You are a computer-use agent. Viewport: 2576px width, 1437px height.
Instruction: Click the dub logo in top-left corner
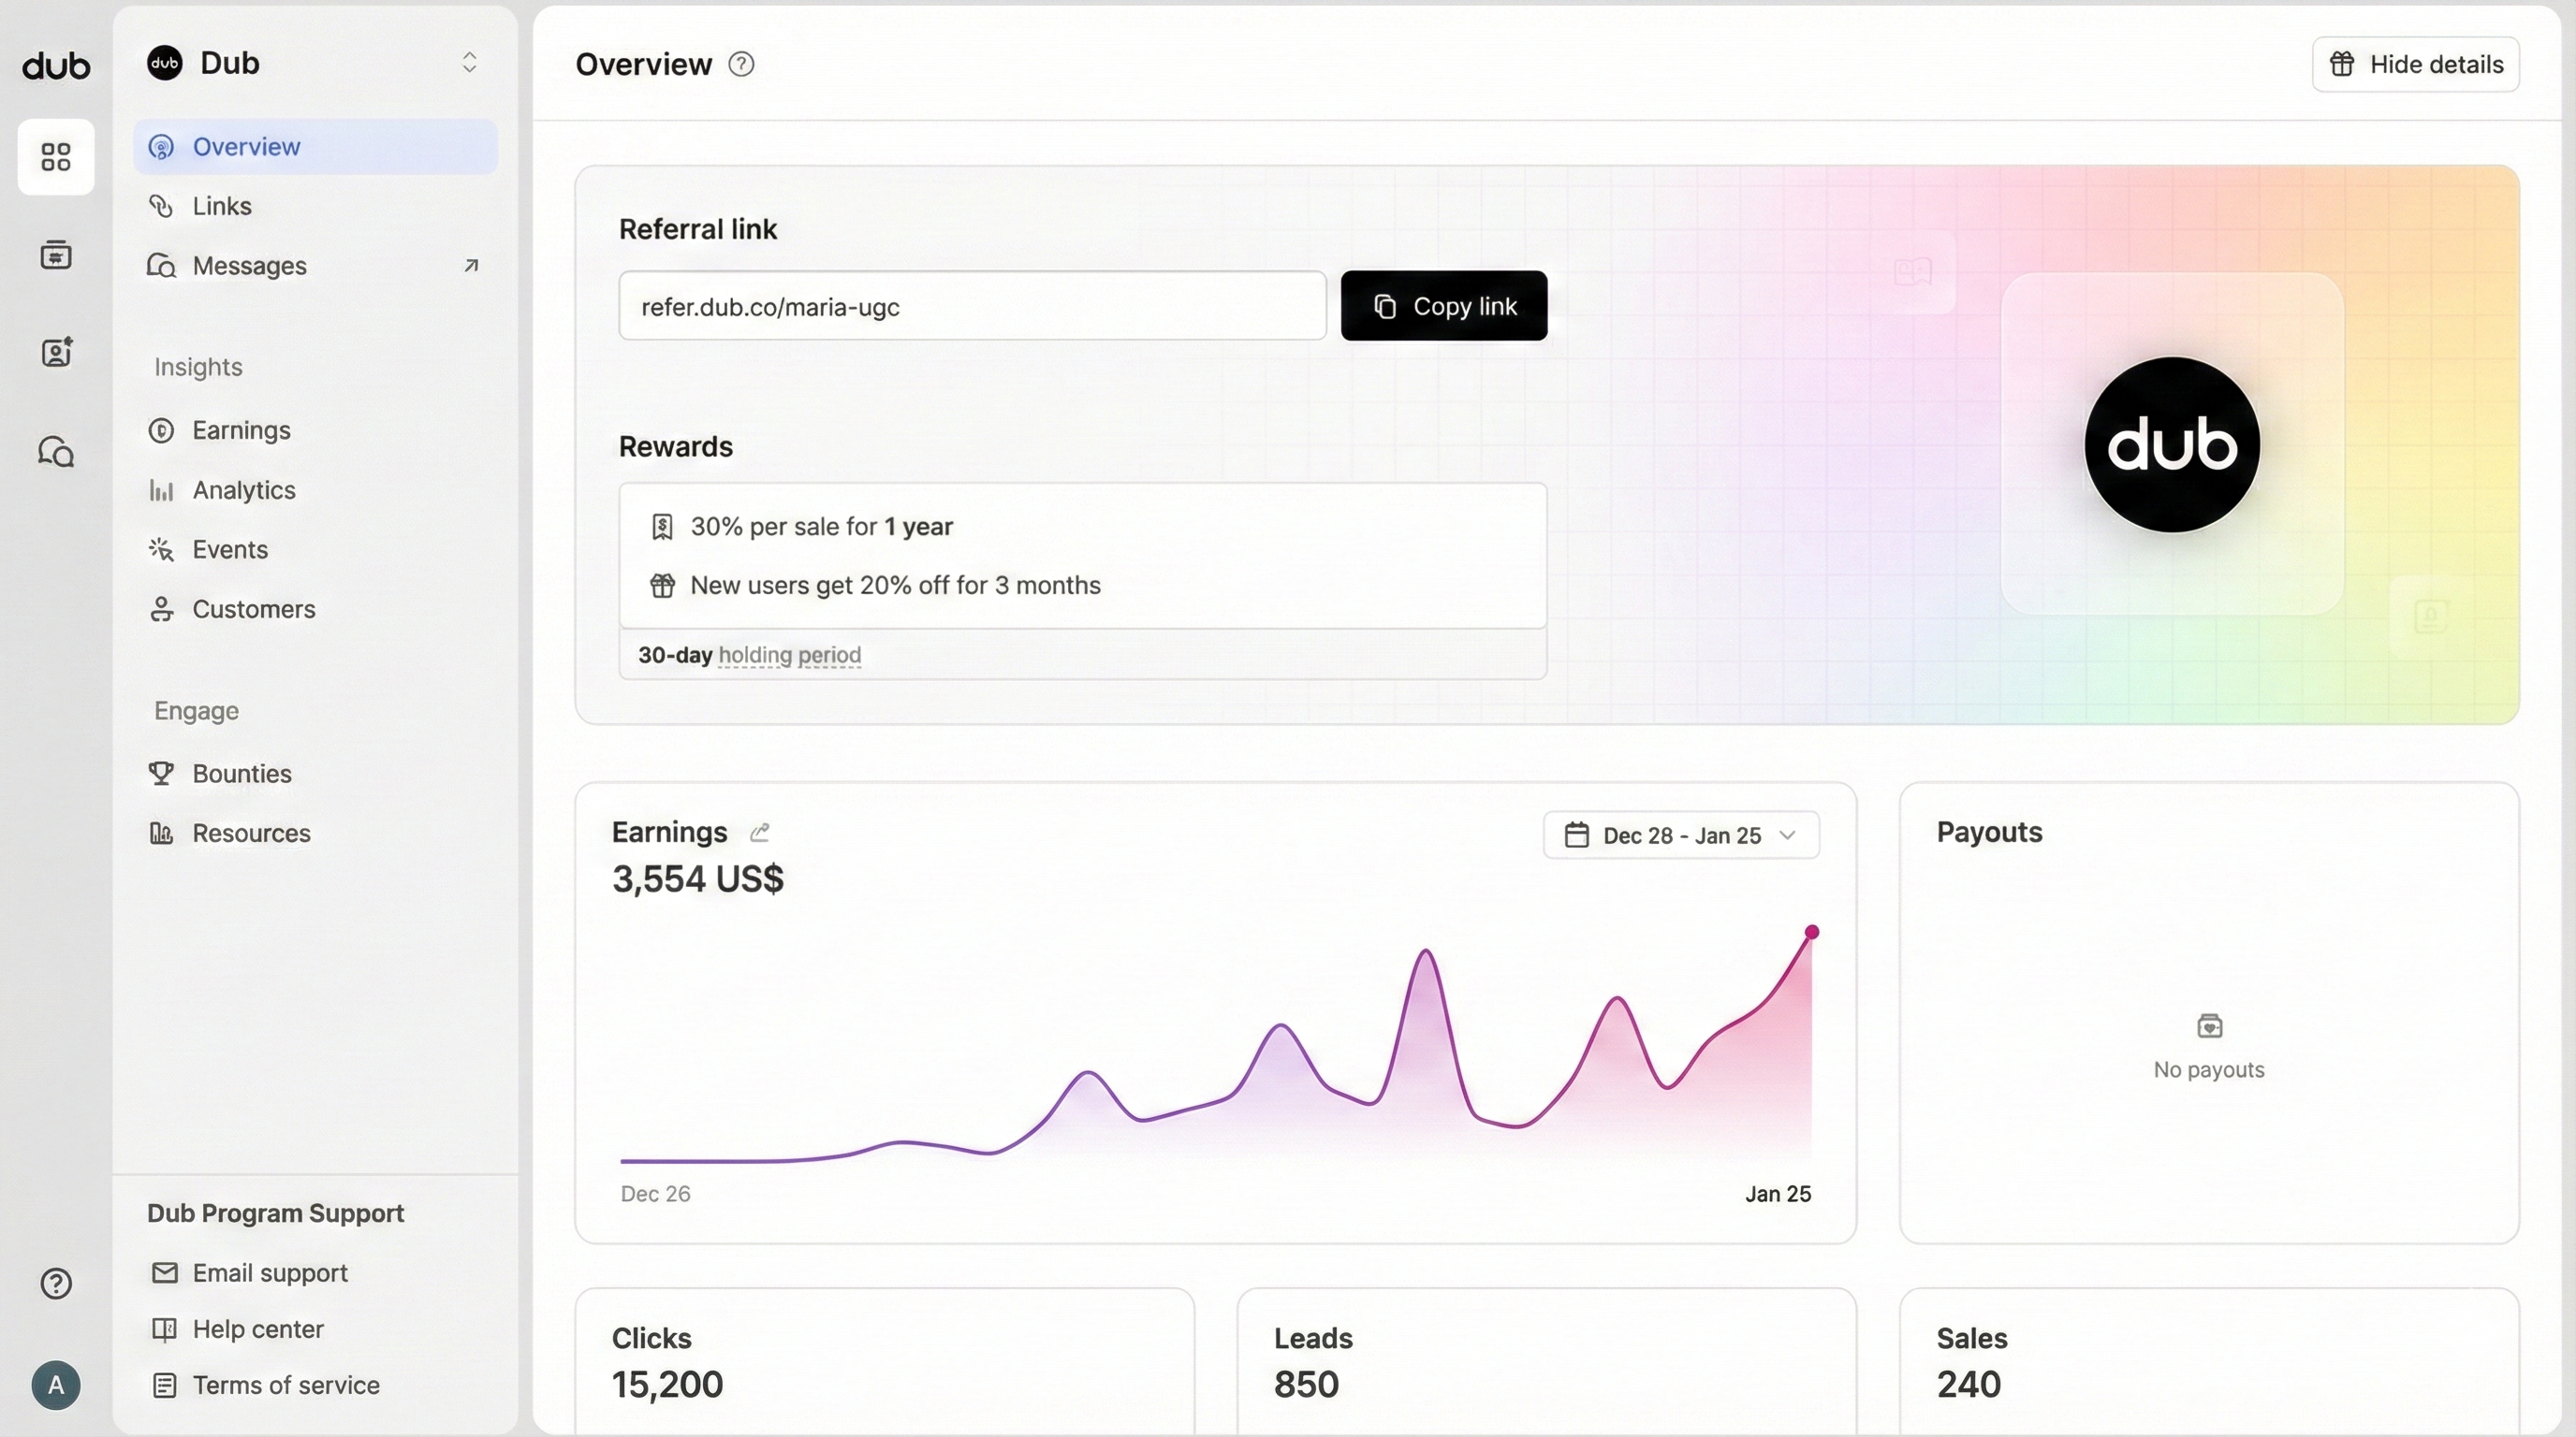[56, 65]
